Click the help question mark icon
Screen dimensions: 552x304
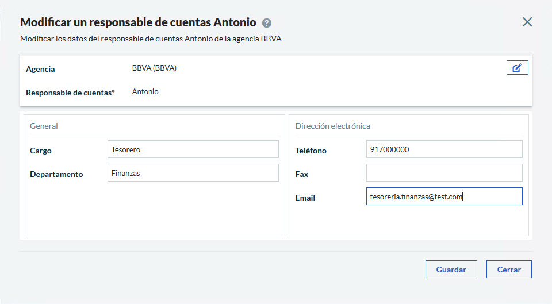[x=266, y=23]
